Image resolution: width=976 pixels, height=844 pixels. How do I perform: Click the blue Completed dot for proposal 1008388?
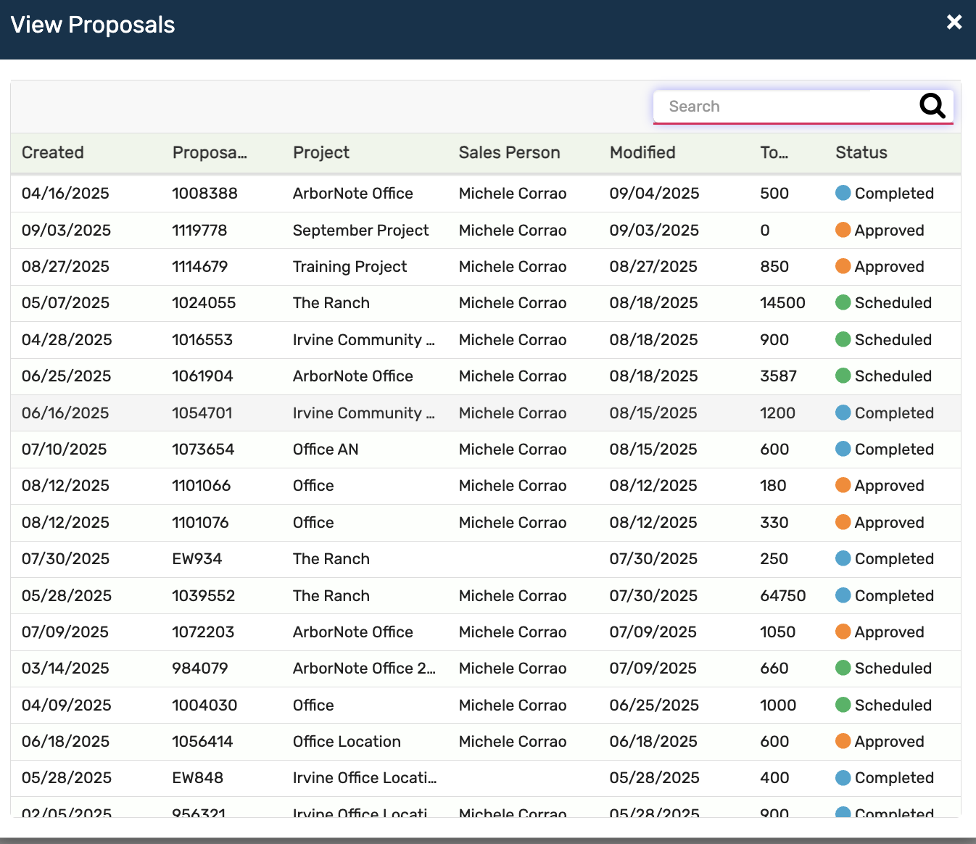[843, 193]
